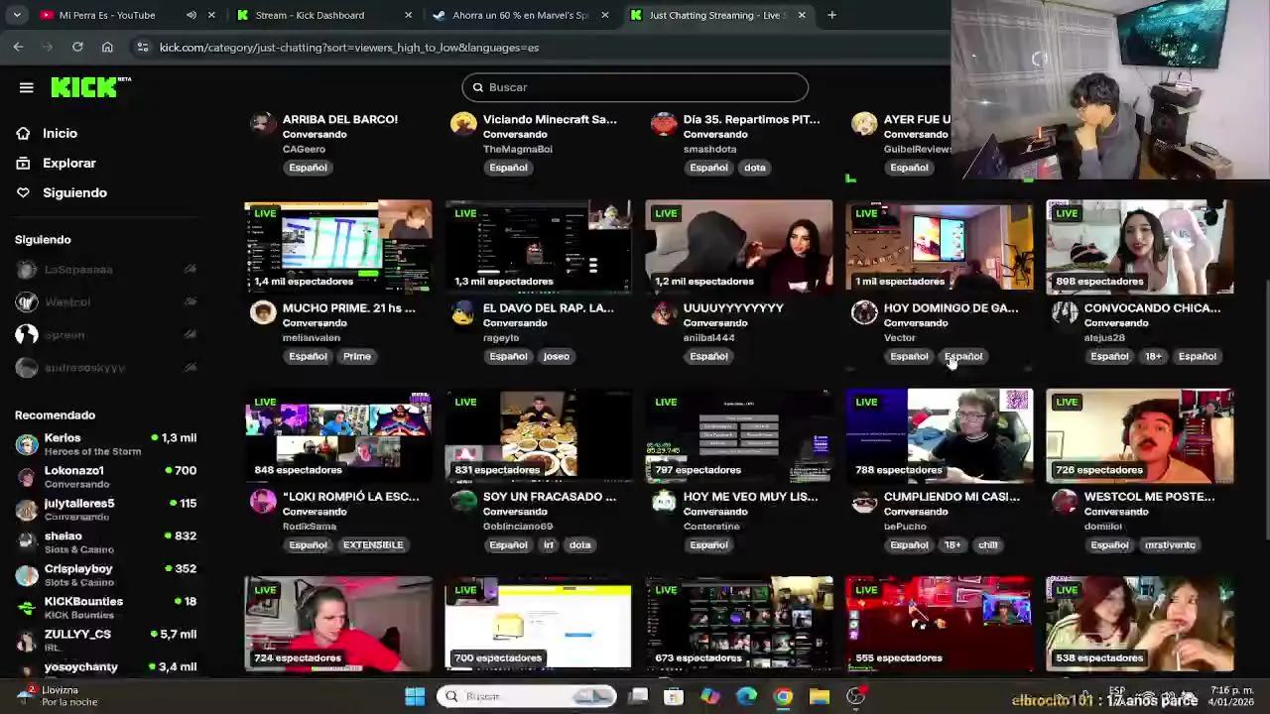Reload the Kick page
Screen dimensions: 1270x714
pos(77,47)
